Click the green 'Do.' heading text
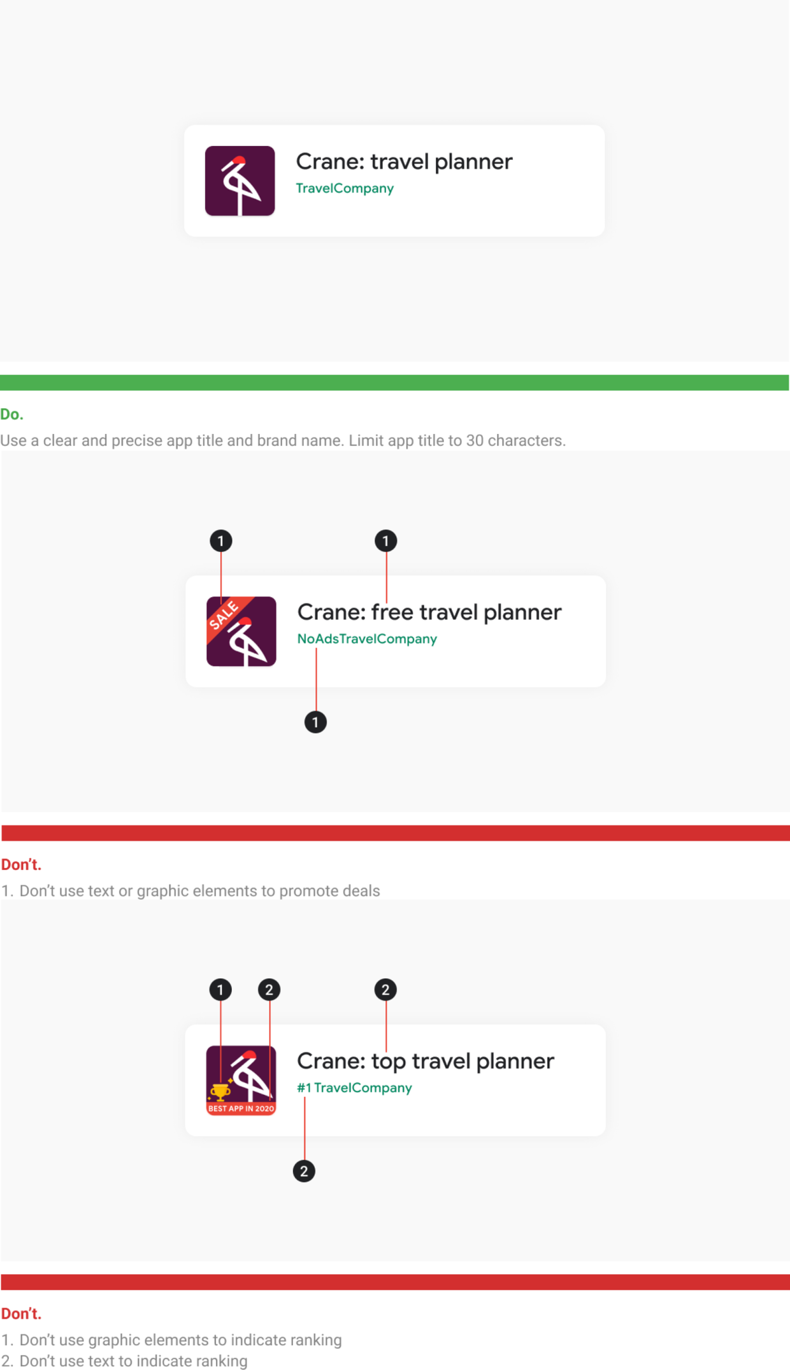This screenshot has height=1370, width=790. [11, 414]
